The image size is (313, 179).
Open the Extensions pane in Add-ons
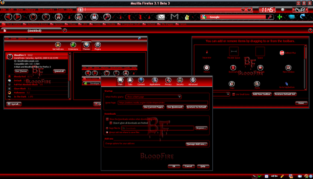point(73,46)
